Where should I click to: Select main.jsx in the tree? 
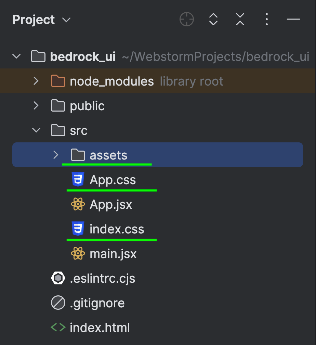pos(113,254)
